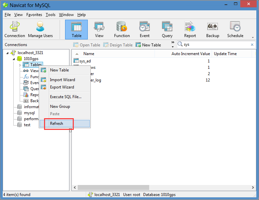Select the Queries tree item icon
259x200 pixels.
pos(26,89)
